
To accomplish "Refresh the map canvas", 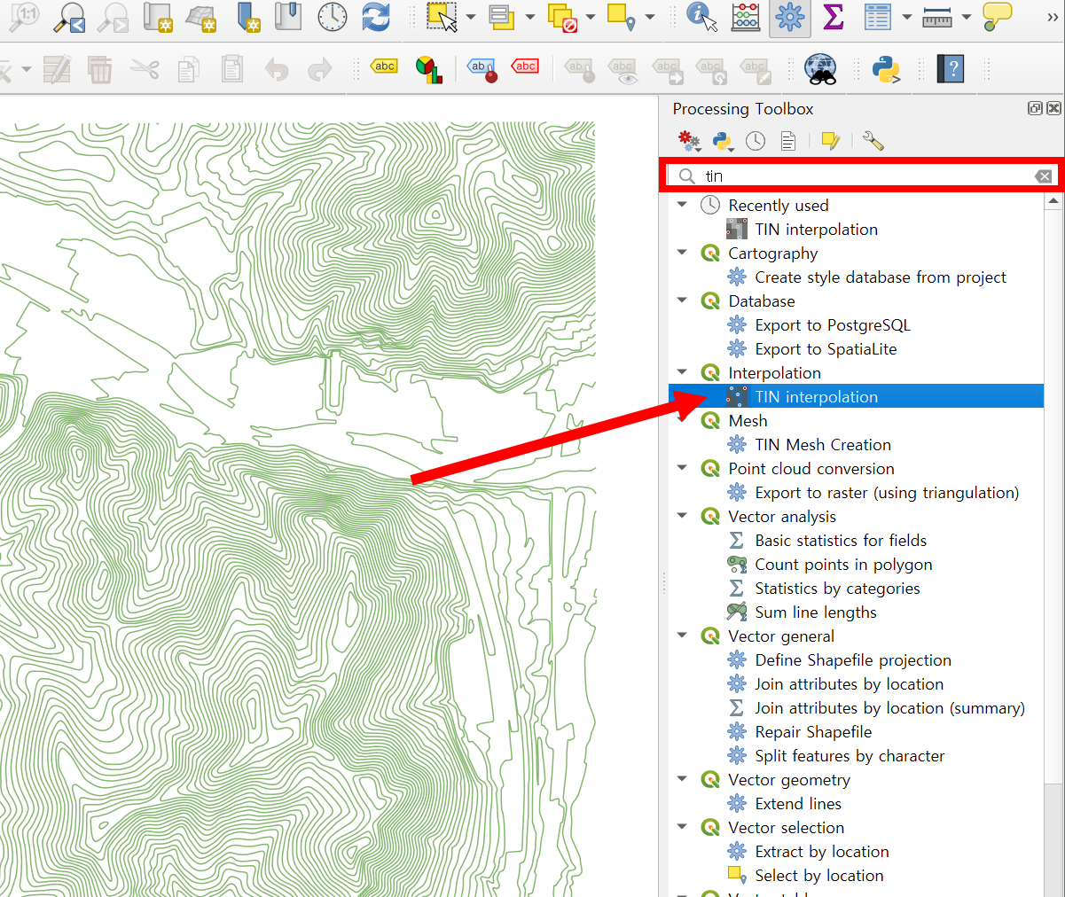I will coord(376,17).
